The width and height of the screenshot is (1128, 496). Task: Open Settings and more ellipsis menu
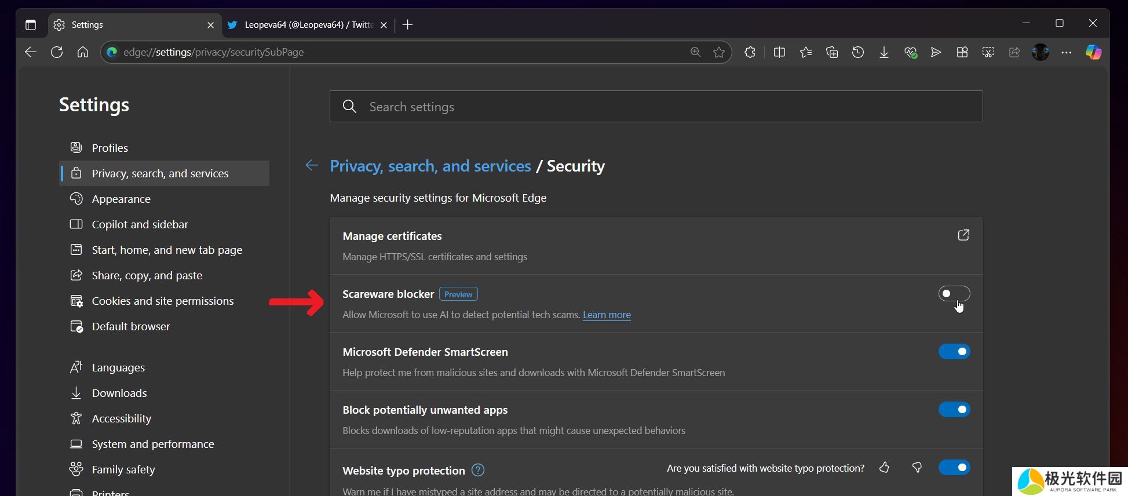click(x=1066, y=52)
